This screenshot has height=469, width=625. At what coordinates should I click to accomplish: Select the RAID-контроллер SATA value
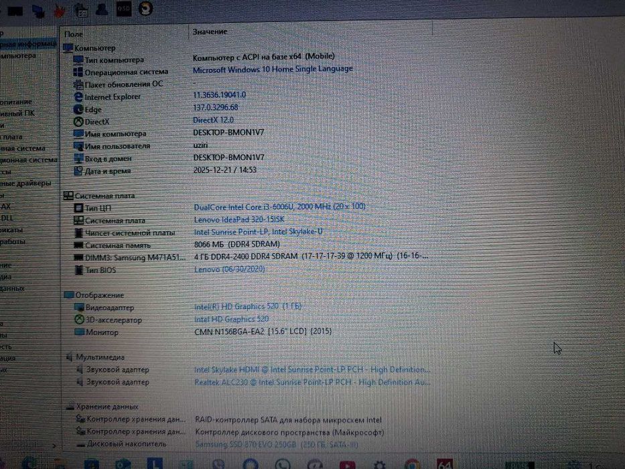tap(288, 419)
